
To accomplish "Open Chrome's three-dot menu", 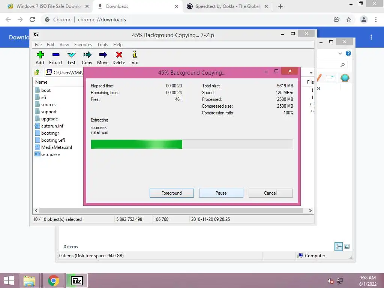I will pyautogui.click(x=376, y=19).
